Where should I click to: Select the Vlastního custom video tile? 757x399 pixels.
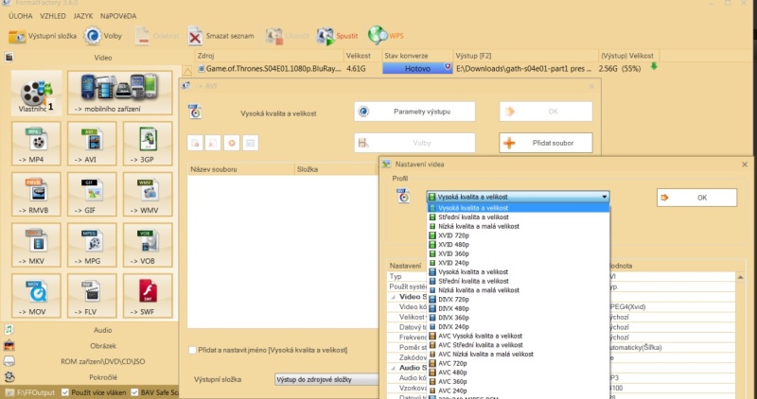click(x=37, y=93)
